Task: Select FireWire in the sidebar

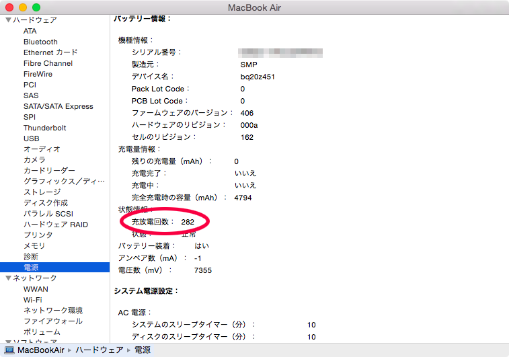Action: click(x=38, y=74)
